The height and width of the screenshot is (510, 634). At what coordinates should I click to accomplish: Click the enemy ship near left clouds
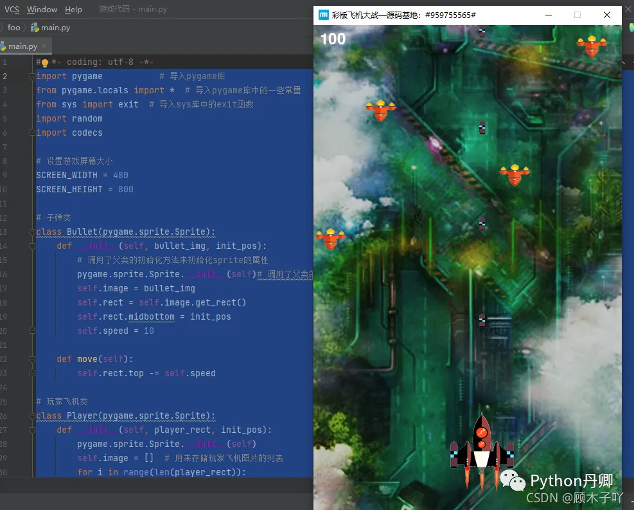coord(380,111)
